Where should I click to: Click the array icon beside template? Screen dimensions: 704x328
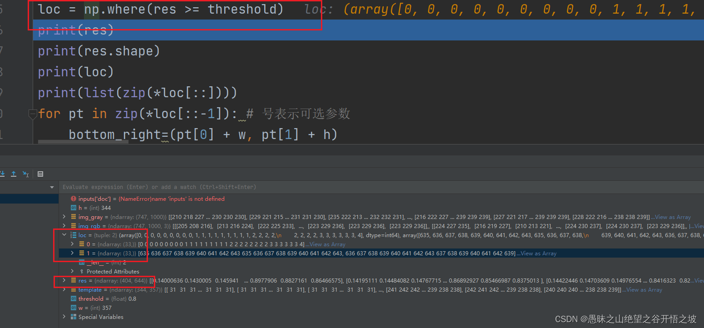[74, 290]
